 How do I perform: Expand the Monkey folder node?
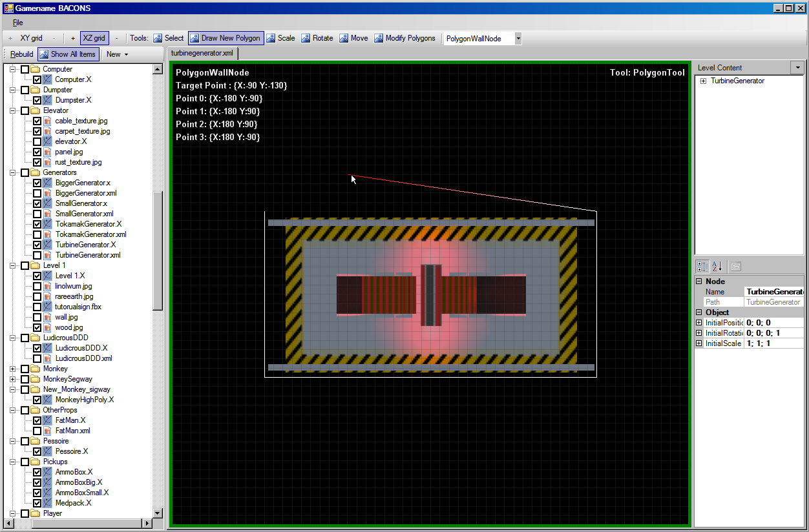tap(12, 369)
